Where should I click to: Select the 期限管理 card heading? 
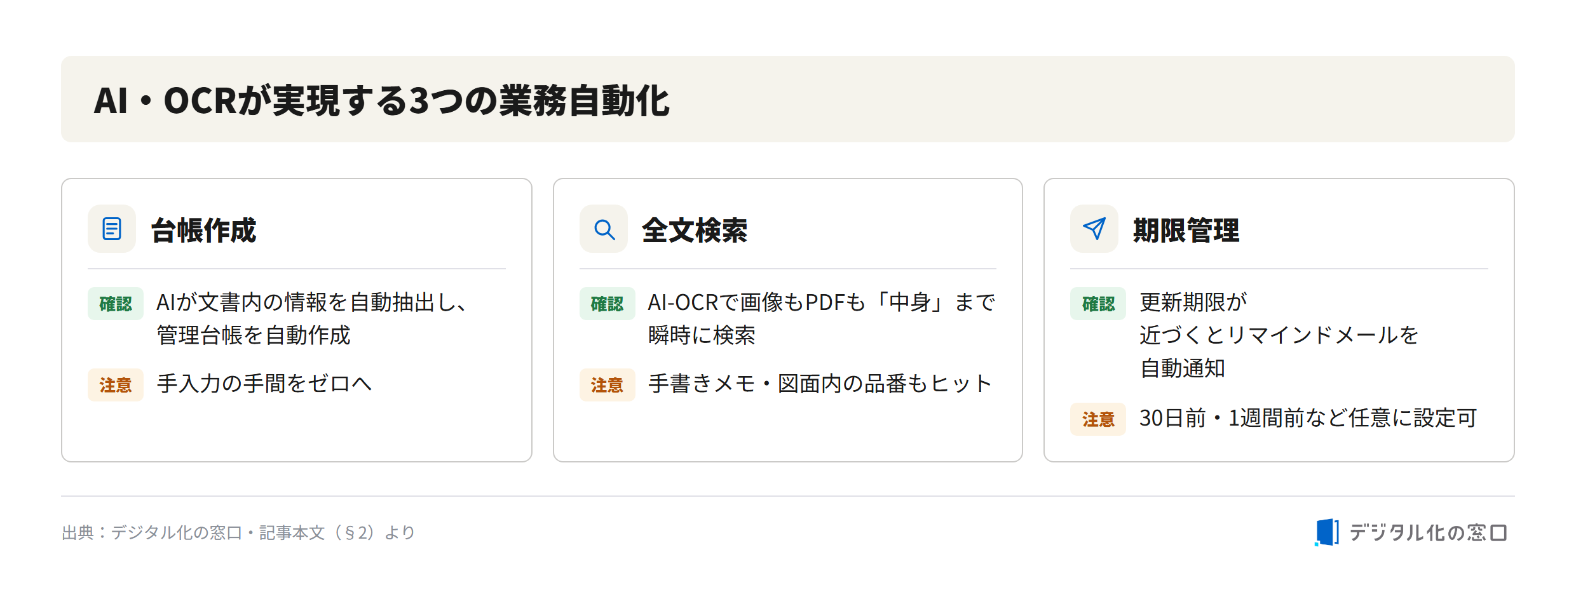click(x=1186, y=230)
